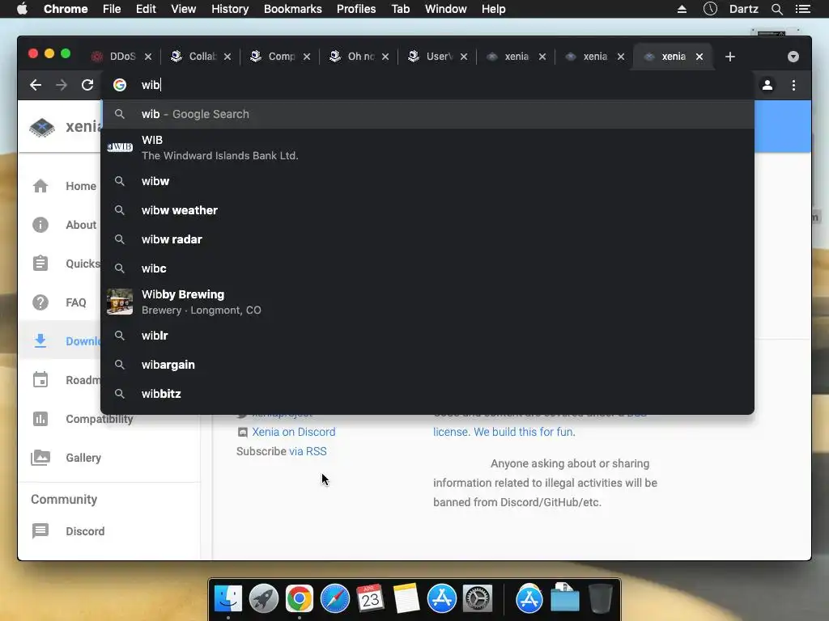
Task: Click the forward navigation arrow
Action: tap(62, 85)
